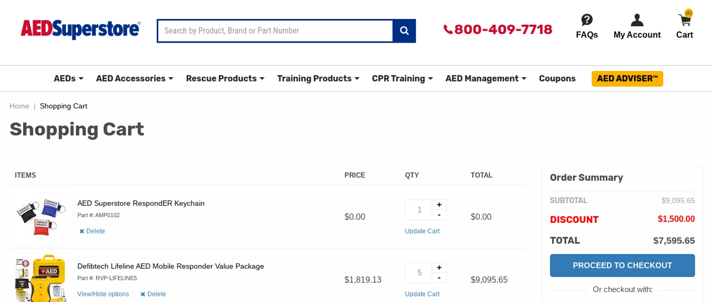Open the AED ADVISER button

tap(627, 79)
